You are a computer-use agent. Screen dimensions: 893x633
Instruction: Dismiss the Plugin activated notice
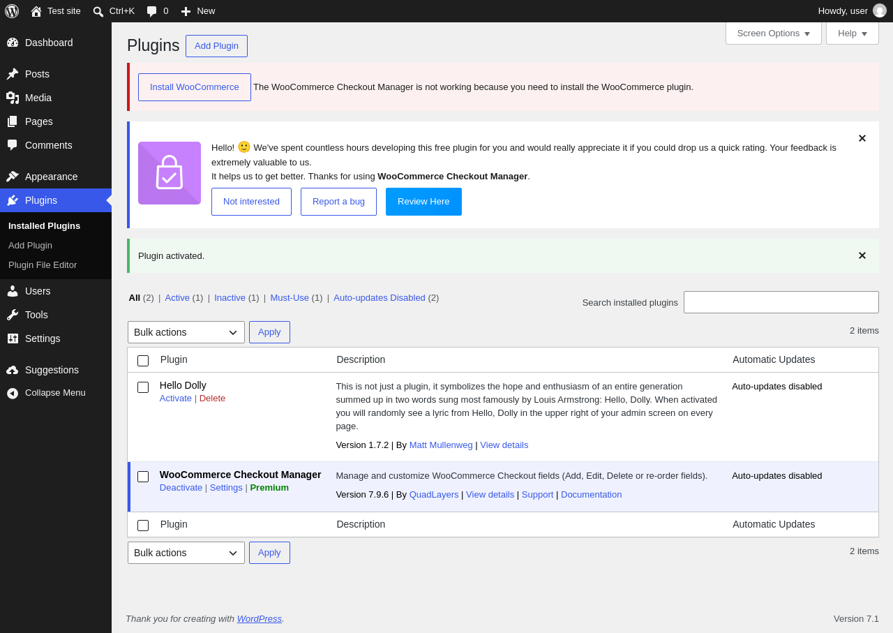pos(862,255)
